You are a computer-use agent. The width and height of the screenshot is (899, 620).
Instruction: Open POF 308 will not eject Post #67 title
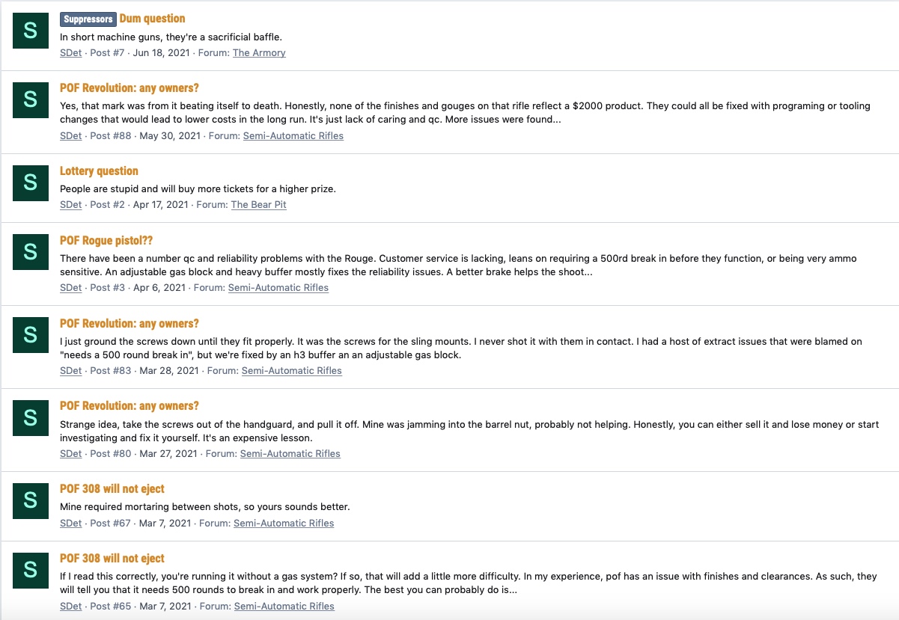112,489
